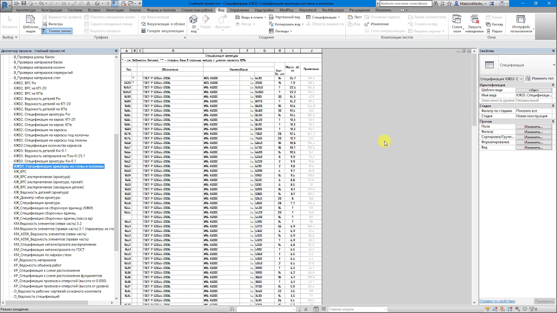The width and height of the screenshot is (557, 313).
Task: Click the project browser vertical scrollbar
Action: point(116,192)
